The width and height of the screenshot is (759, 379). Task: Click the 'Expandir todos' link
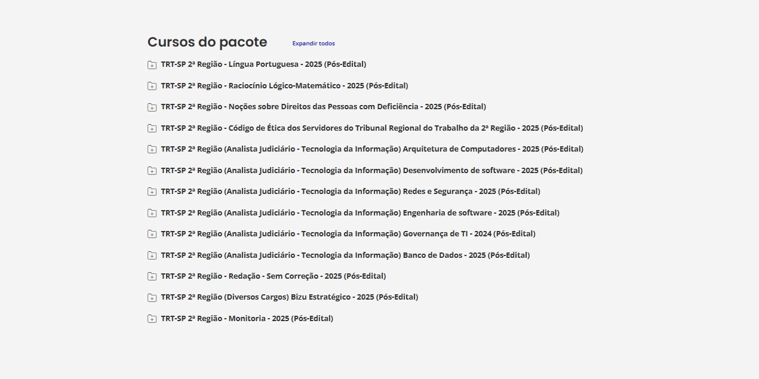point(314,44)
